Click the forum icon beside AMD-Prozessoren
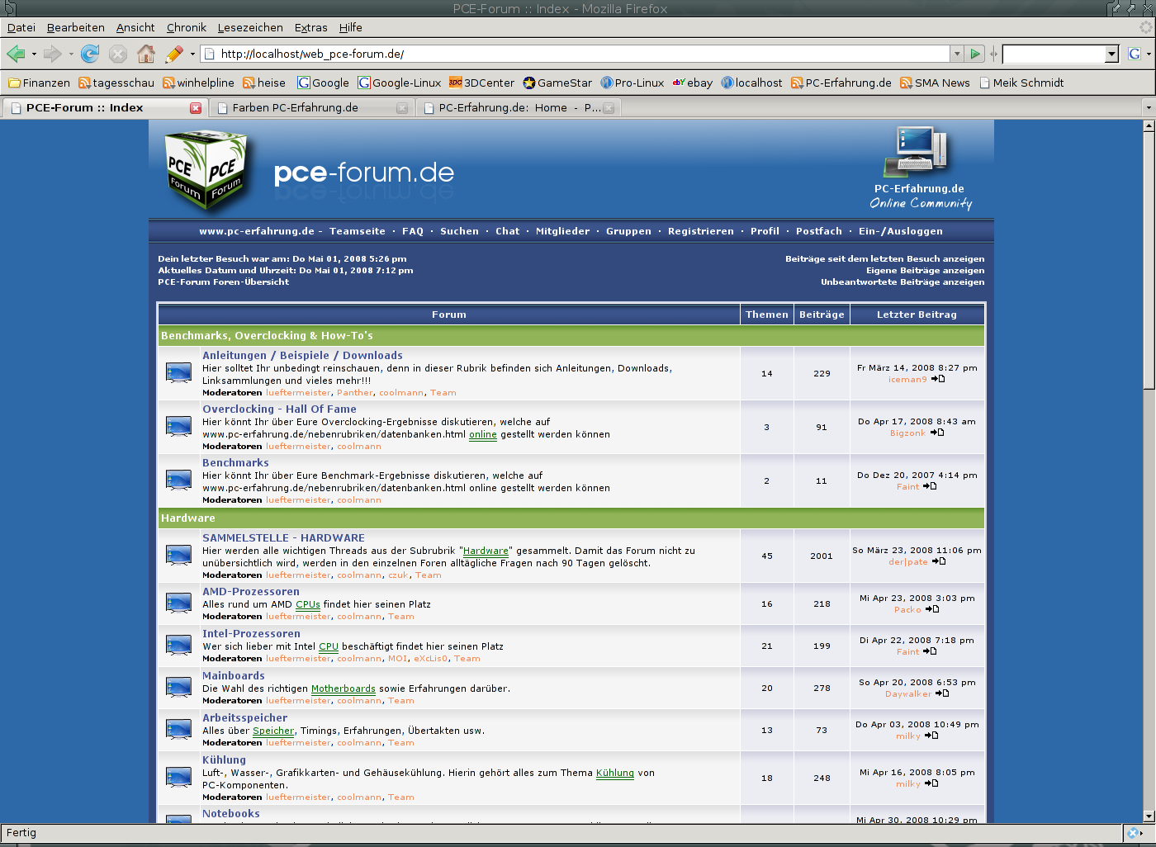This screenshot has width=1156, height=847. pyautogui.click(x=178, y=603)
